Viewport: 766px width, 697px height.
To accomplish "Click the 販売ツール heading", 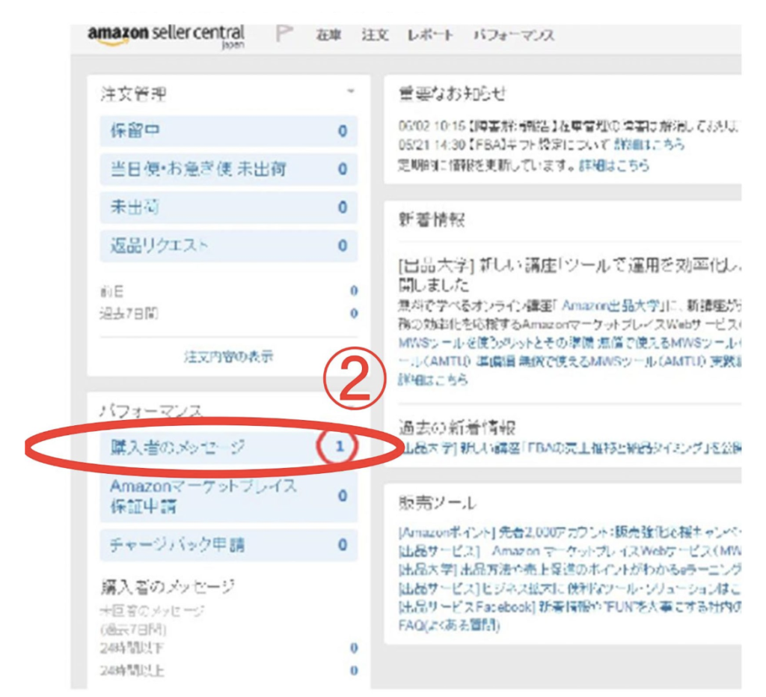I will pyautogui.click(x=437, y=503).
